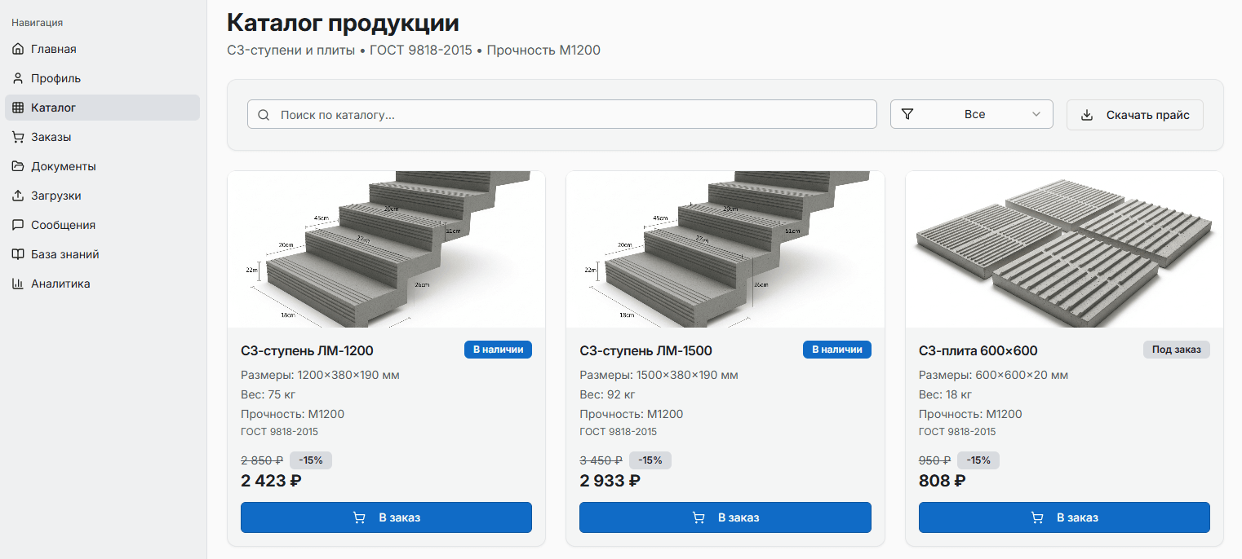Switch to the Главная section
The image size is (1242, 559).
pos(54,48)
